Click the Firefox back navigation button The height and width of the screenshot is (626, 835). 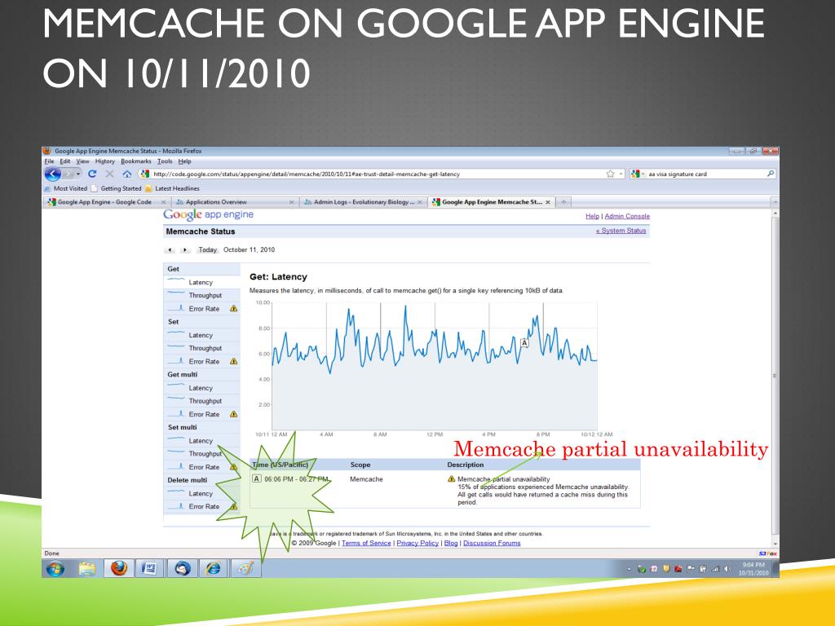tap(53, 174)
